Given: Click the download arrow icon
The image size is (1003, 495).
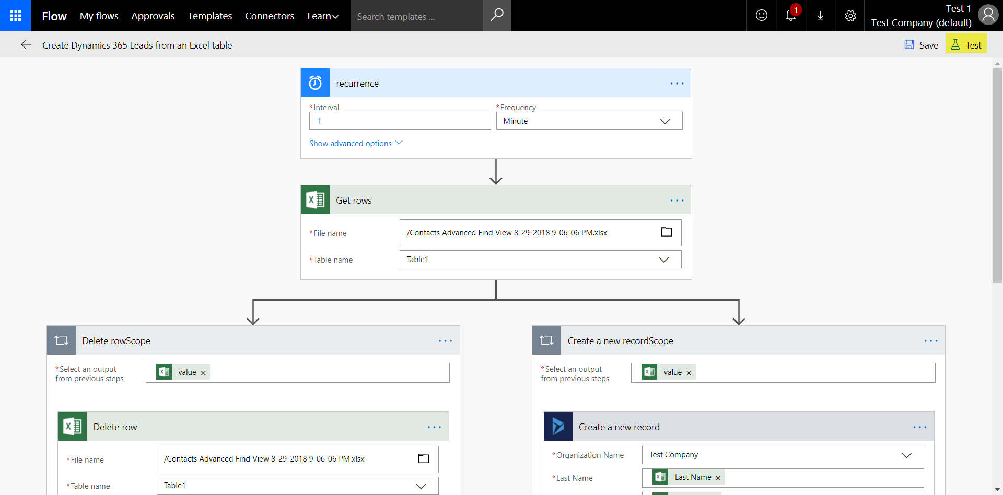Looking at the screenshot, I should click(x=820, y=16).
